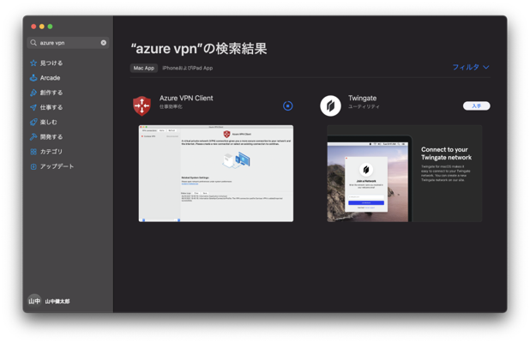Click the Discover star icon in sidebar
This screenshot has width=530, height=343.
coord(33,63)
